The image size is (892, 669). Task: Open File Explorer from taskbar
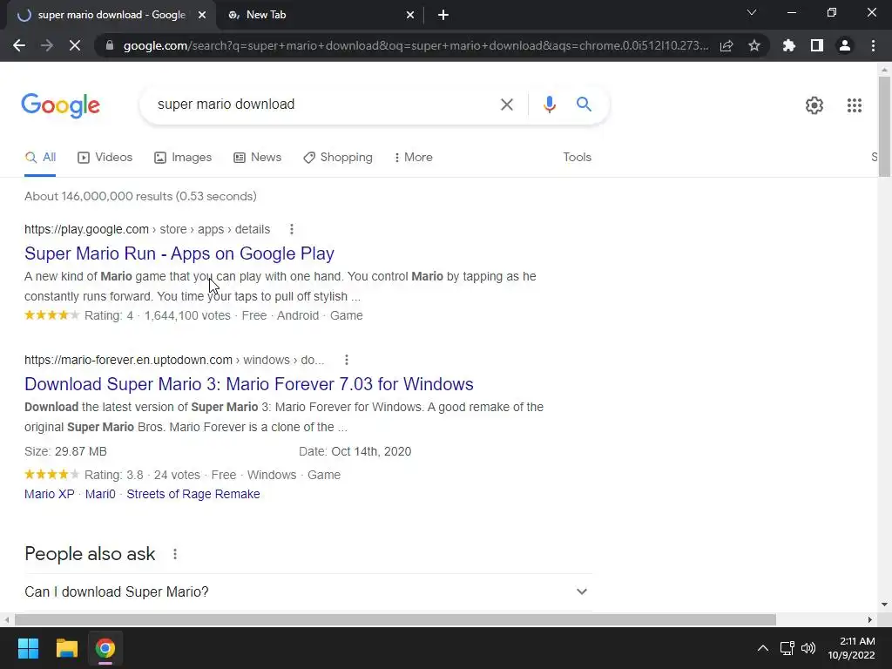[x=66, y=648]
